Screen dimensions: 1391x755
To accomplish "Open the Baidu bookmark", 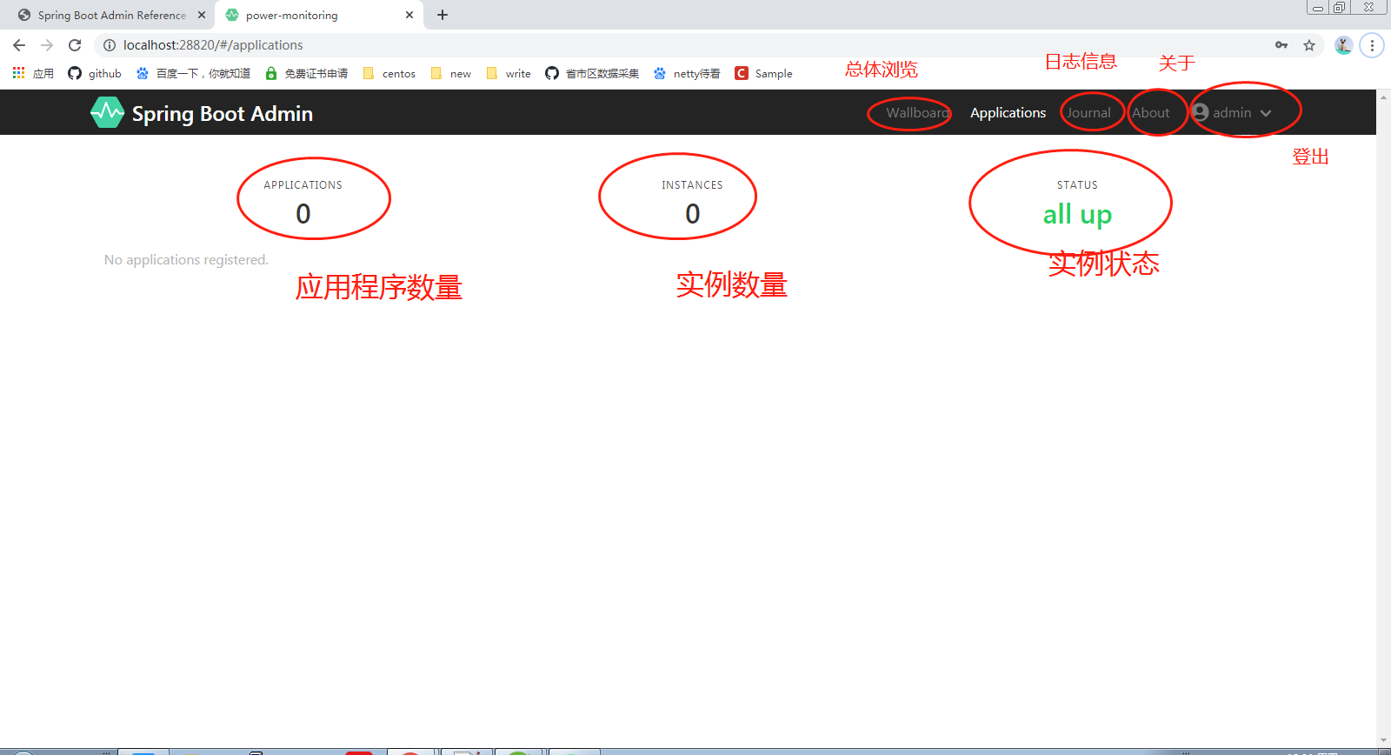I will pos(193,74).
